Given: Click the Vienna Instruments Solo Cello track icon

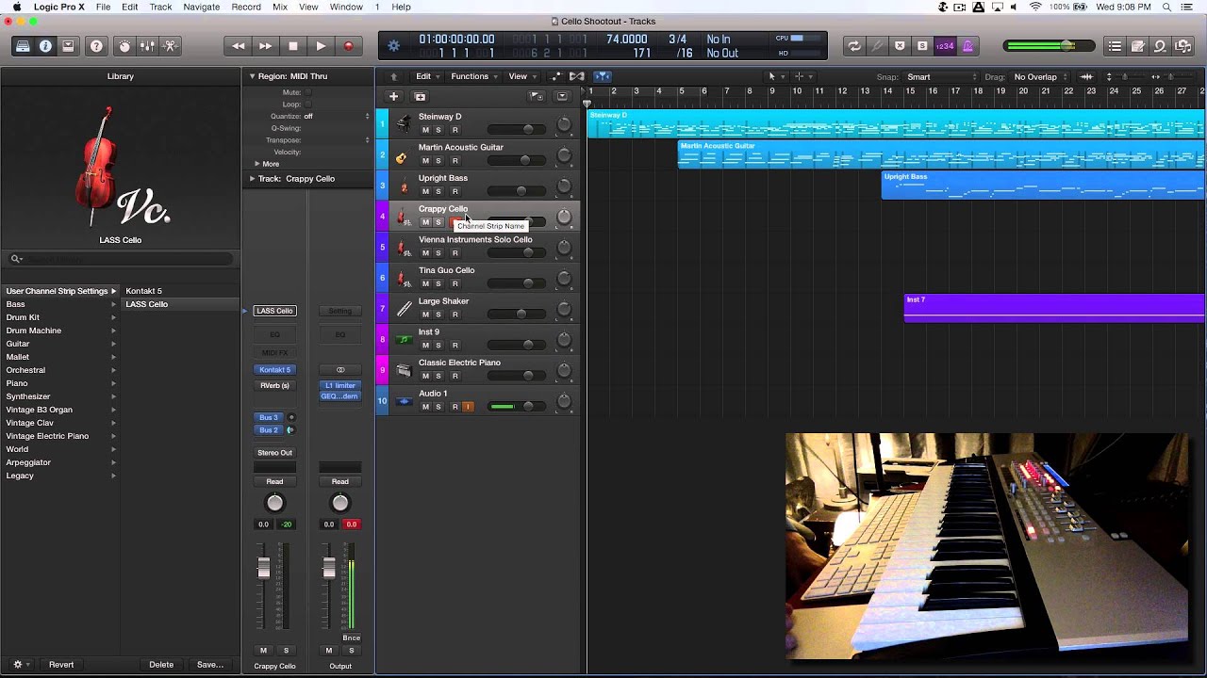Looking at the screenshot, I should [404, 248].
